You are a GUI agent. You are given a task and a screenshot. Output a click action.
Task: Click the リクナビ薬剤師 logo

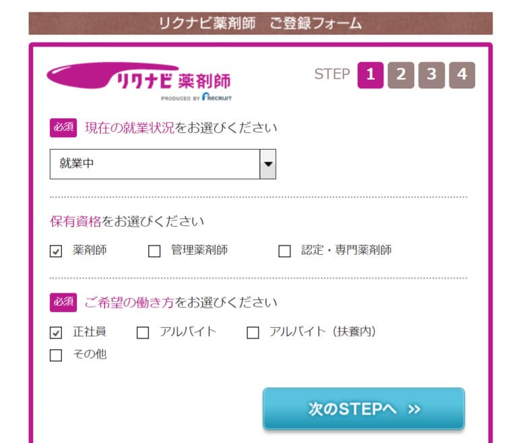(139, 77)
